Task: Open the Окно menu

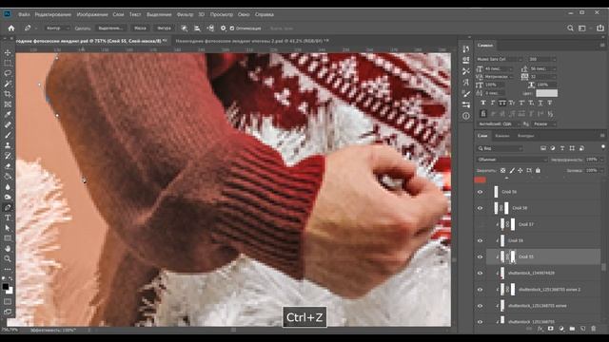Action: point(244,14)
